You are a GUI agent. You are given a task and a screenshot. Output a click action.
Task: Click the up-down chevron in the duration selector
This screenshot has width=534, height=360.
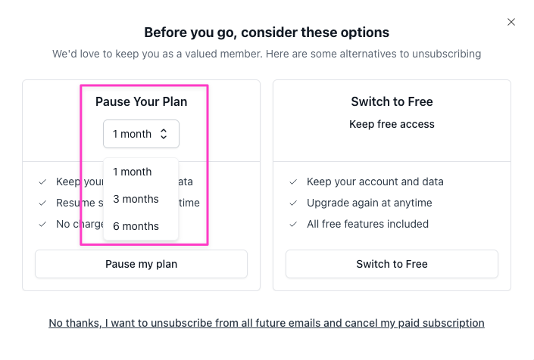point(164,134)
